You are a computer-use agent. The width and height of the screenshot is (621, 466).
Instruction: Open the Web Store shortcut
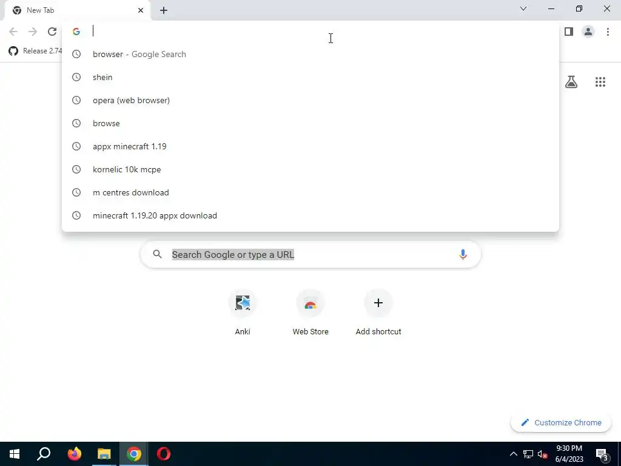tap(310, 312)
